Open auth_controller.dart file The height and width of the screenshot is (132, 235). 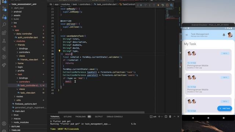point(28,37)
